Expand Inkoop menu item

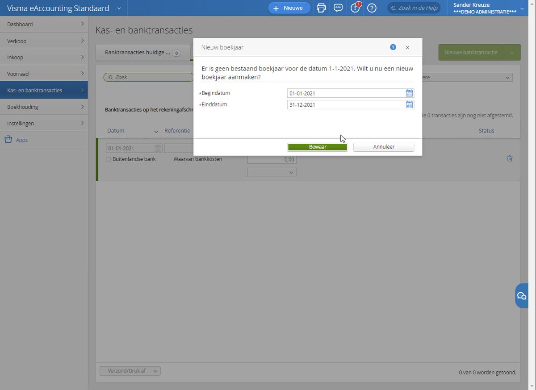tap(44, 57)
